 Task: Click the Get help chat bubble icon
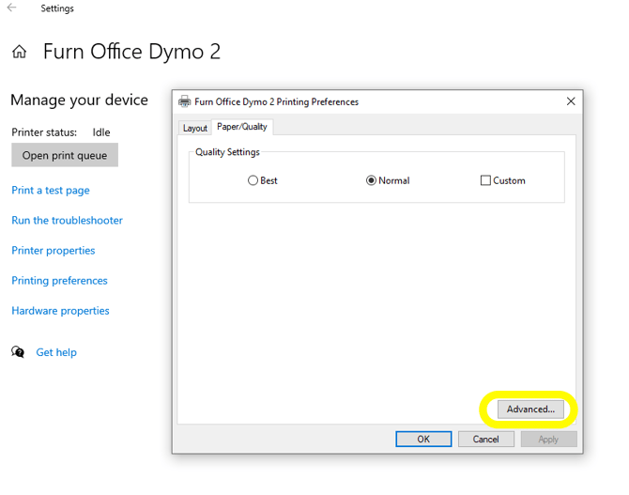point(18,352)
